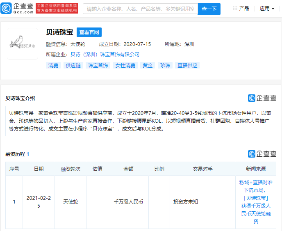The width and height of the screenshot is (282, 231).
Task: Select the 珠宝首饰 tag
Action: coord(98,65)
